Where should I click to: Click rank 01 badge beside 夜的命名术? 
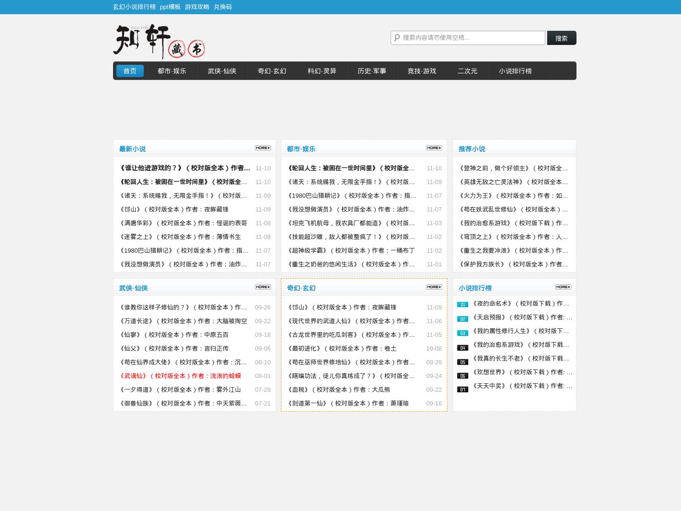pyautogui.click(x=463, y=305)
